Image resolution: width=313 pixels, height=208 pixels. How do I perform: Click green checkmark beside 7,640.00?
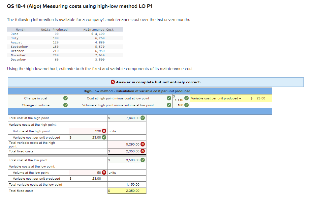pyautogui.click(x=142, y=118)
